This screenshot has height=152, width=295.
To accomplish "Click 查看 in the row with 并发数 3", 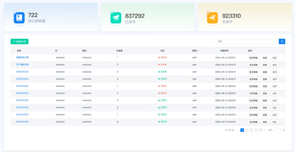I will click(x=265, y=72).
